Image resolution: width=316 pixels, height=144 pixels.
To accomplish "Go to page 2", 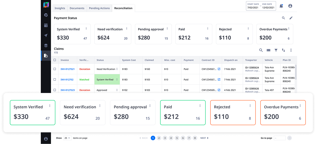I will 159,138.
